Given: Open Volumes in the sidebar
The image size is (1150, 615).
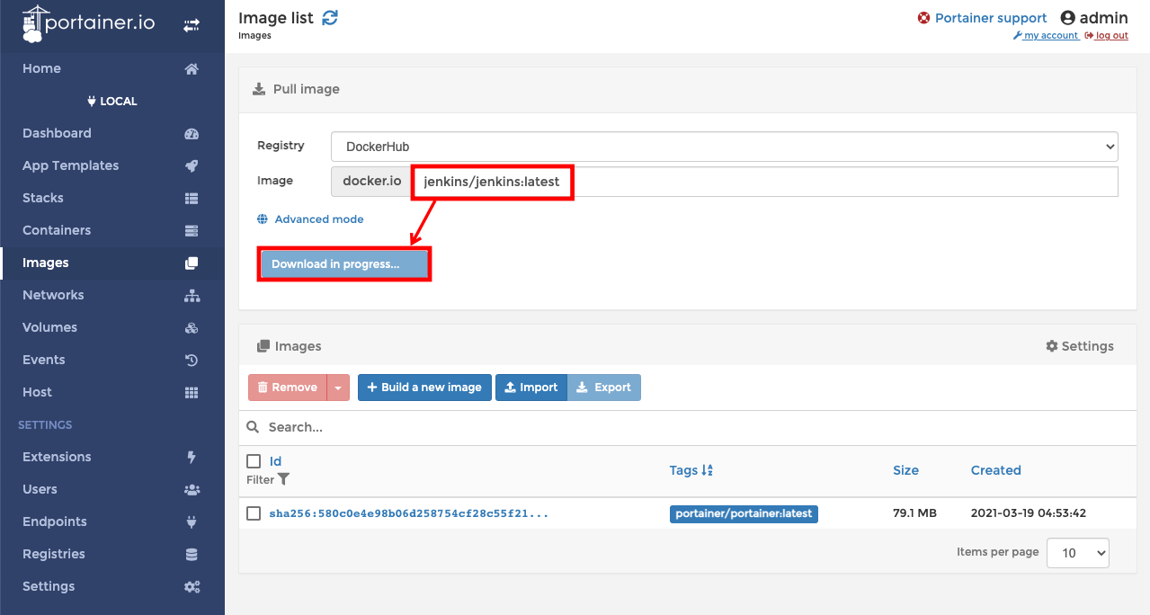Looking at the screenshot, I should pyautogui.click(x=49, y=327).
